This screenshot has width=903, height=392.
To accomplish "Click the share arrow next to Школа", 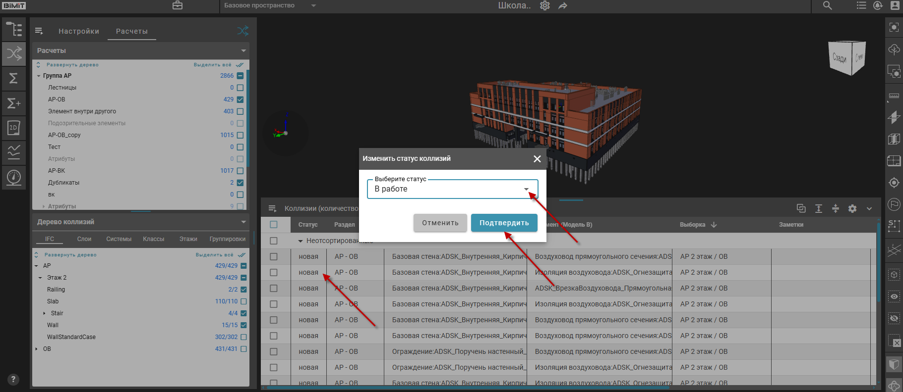I will 563,6.
